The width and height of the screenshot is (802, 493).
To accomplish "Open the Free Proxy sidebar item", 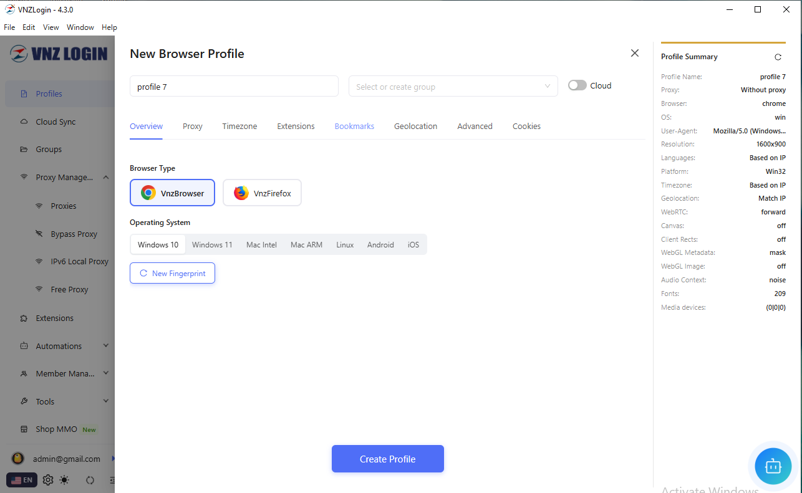I will [69, 289].
